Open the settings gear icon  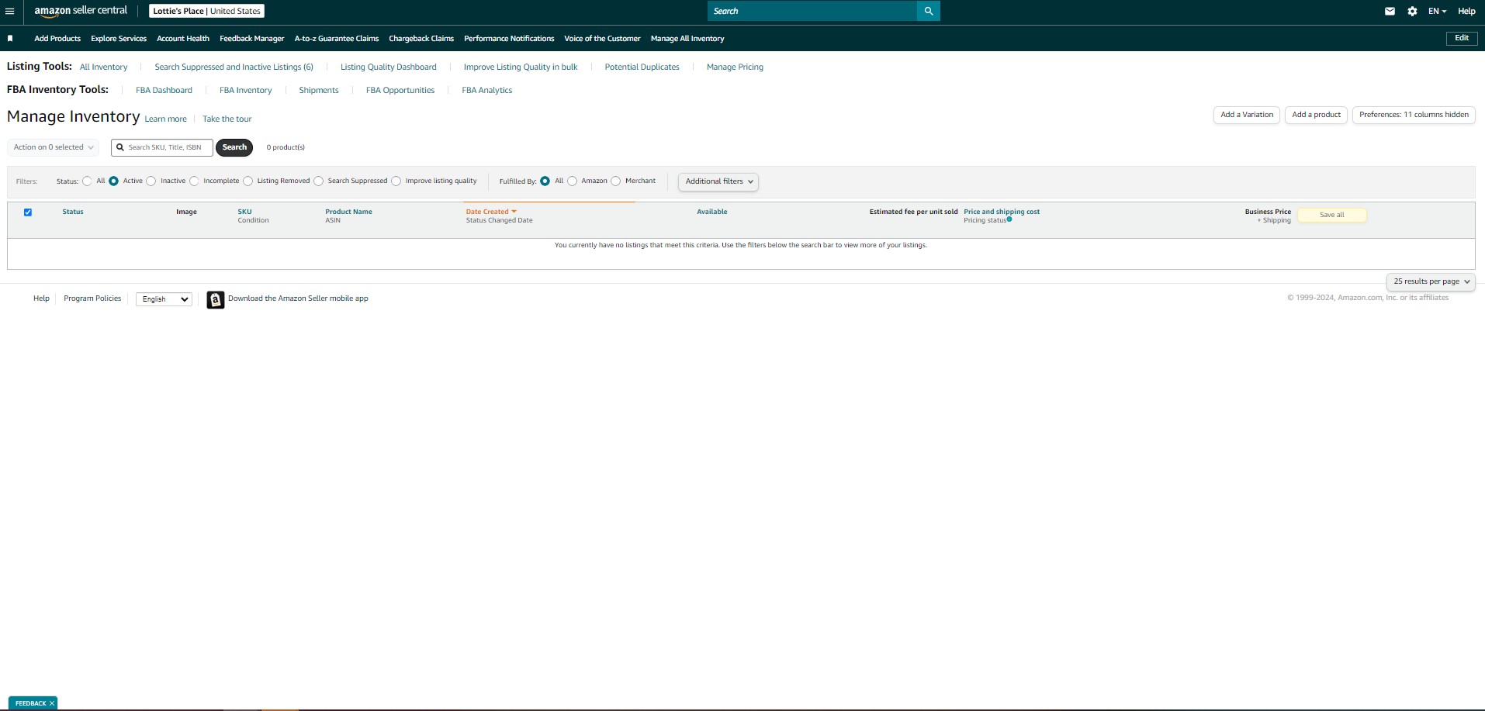pyautogui.click(x=1412, y=11)
